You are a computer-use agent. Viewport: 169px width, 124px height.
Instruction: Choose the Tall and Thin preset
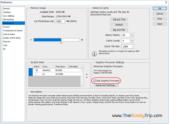[x=119, y=20]
